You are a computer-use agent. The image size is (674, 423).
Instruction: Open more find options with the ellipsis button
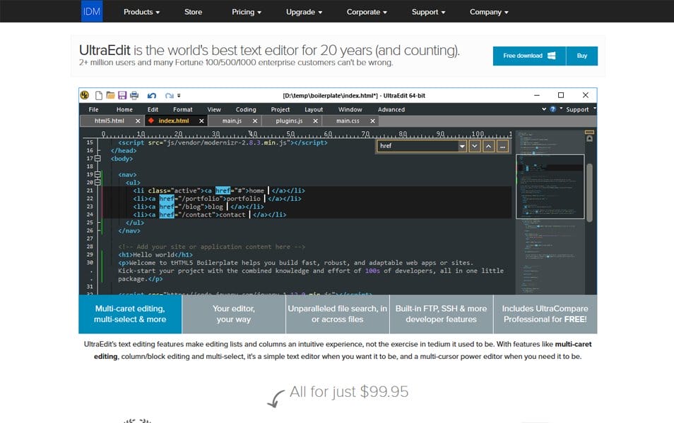coord(502,146)
